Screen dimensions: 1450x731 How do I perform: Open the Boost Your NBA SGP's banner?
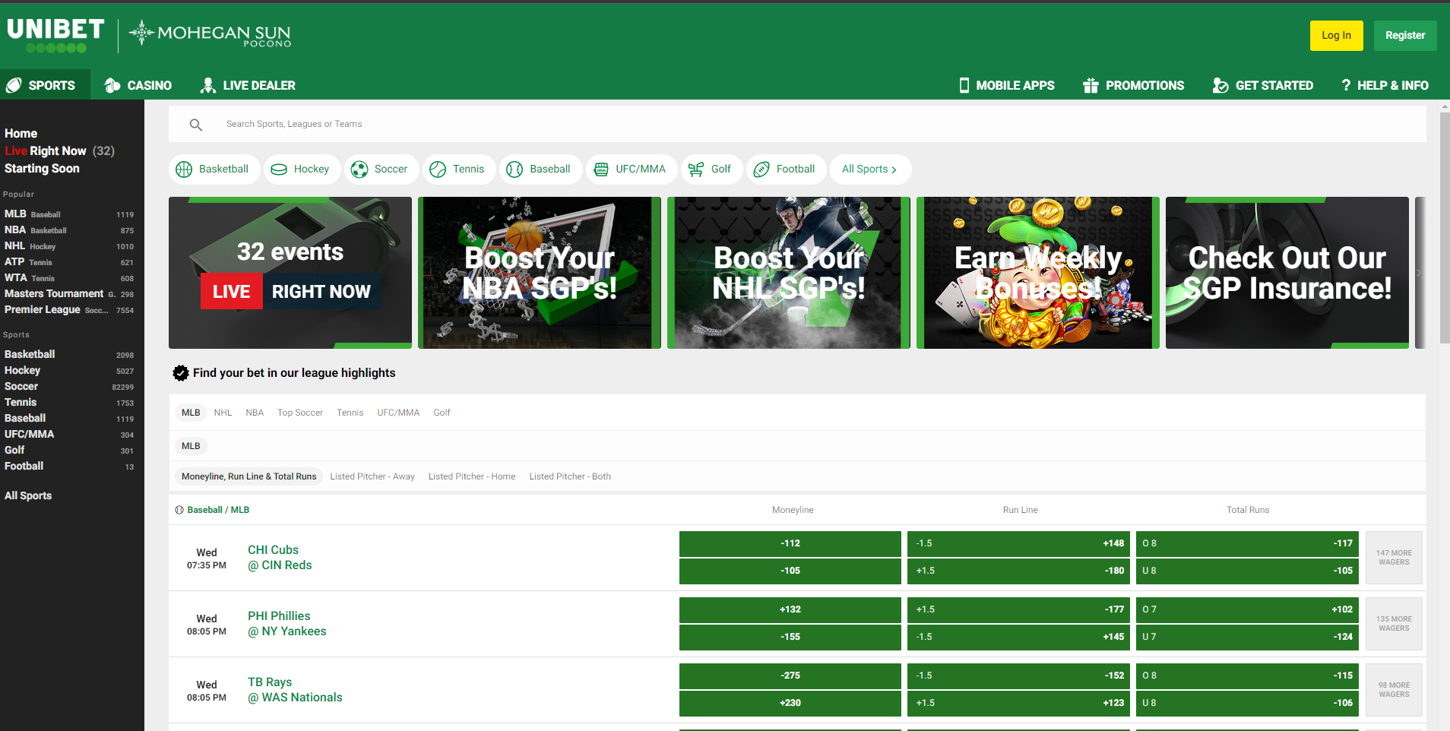point(540,273)
